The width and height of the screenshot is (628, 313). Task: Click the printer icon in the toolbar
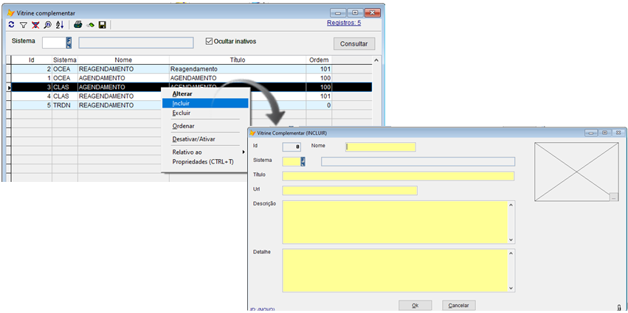[x=77, y=24]
